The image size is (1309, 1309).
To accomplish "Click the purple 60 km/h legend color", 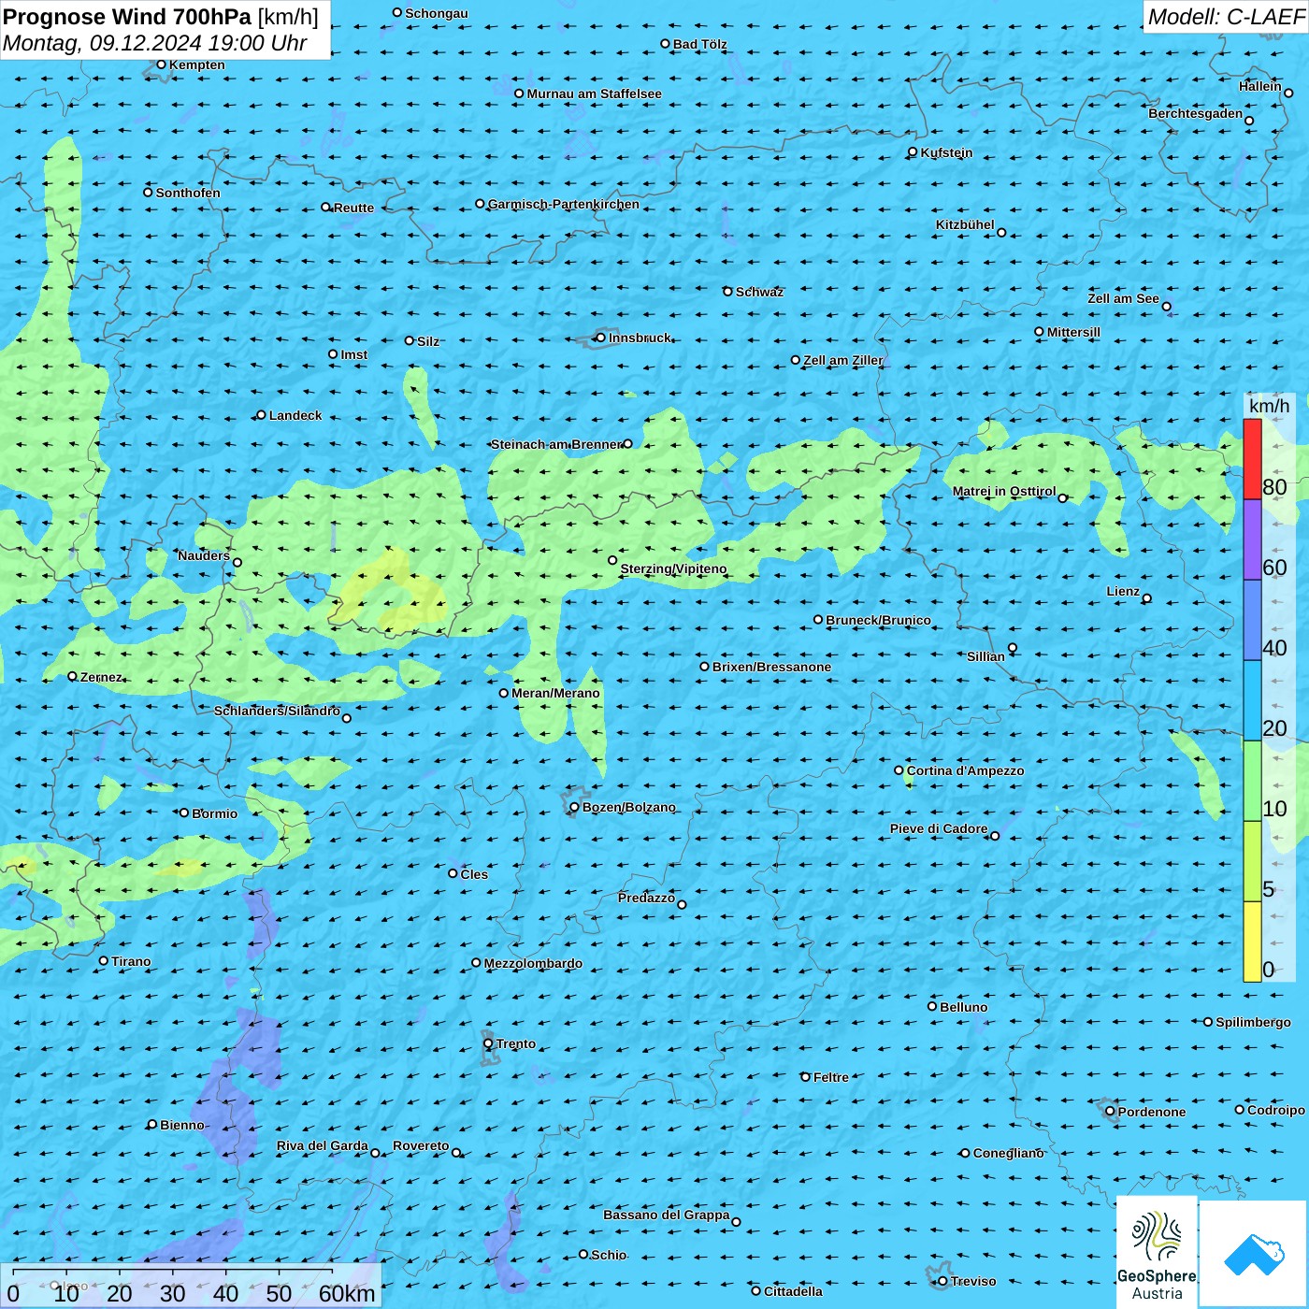I will coord(1252,539).
